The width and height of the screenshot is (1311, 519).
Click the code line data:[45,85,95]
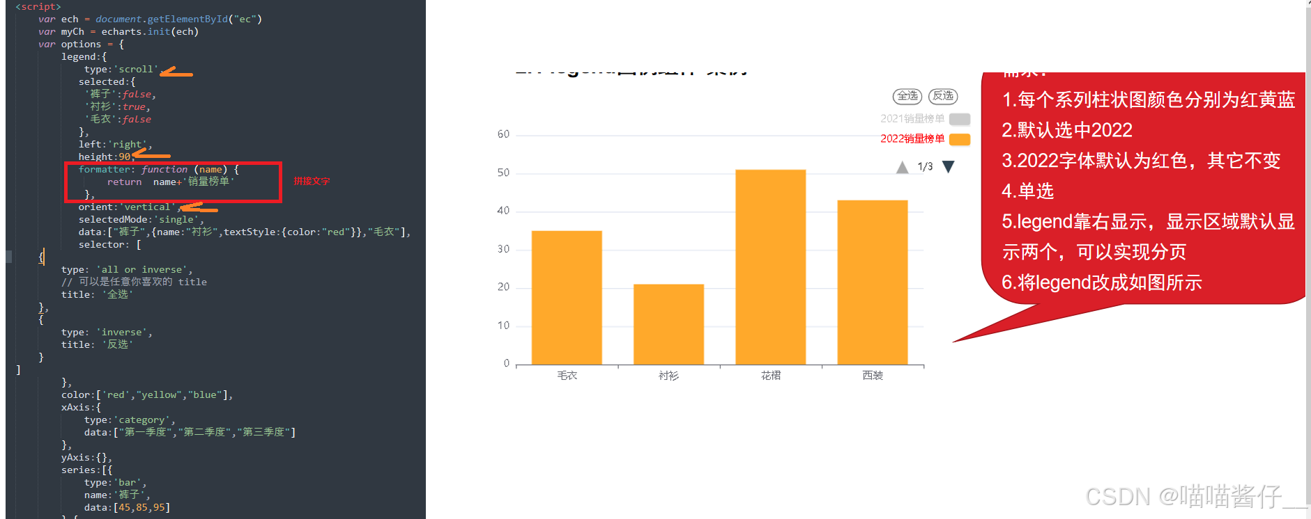click(x=127, y=508)
